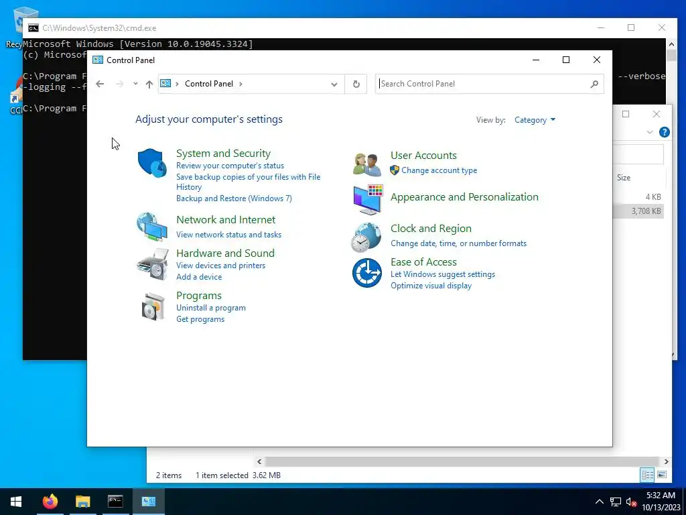Screen dimensions: 686x515
Task: Open File Explorer from the taskbar
Action: coord(82,502)
